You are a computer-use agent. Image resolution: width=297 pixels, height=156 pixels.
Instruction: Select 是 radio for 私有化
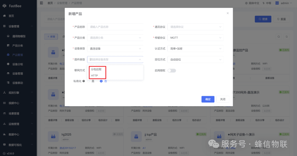coord(89,81)
